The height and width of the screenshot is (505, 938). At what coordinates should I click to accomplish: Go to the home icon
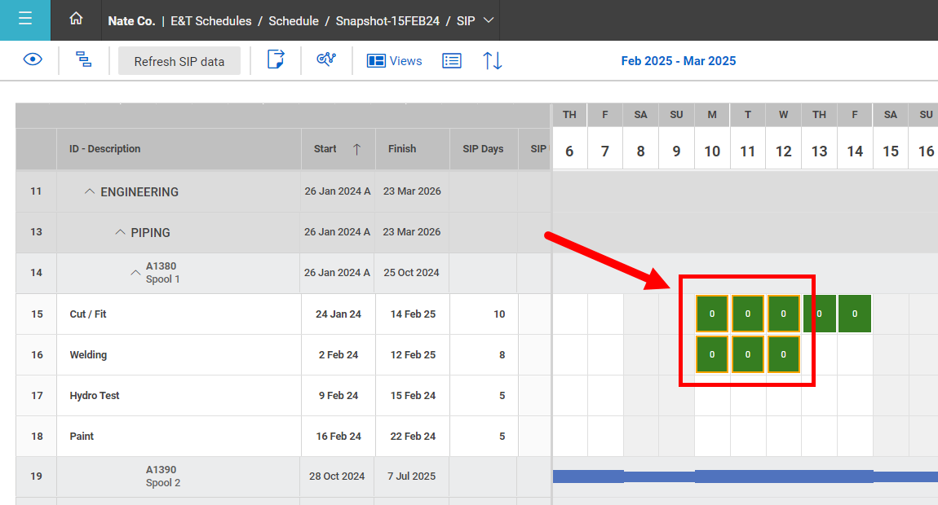[x=76, y=19]
